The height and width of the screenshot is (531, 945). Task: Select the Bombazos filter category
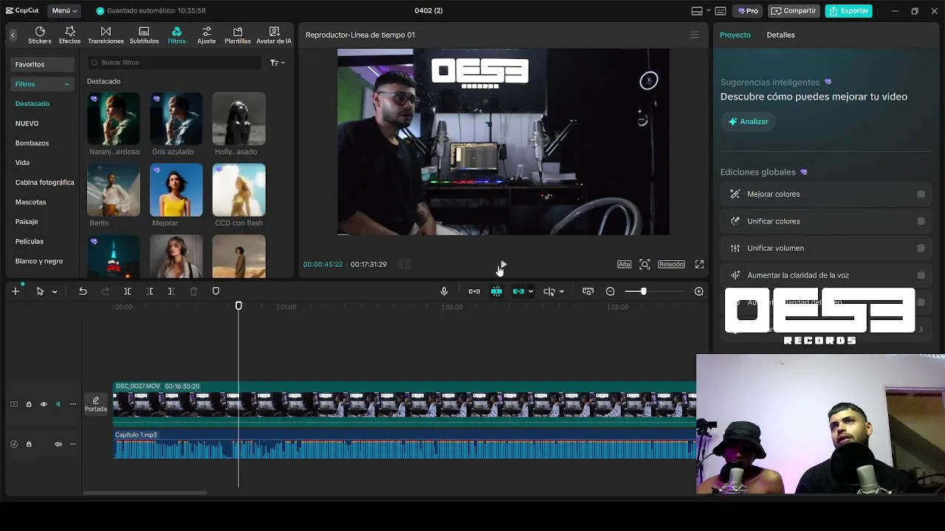coord(32,143)
